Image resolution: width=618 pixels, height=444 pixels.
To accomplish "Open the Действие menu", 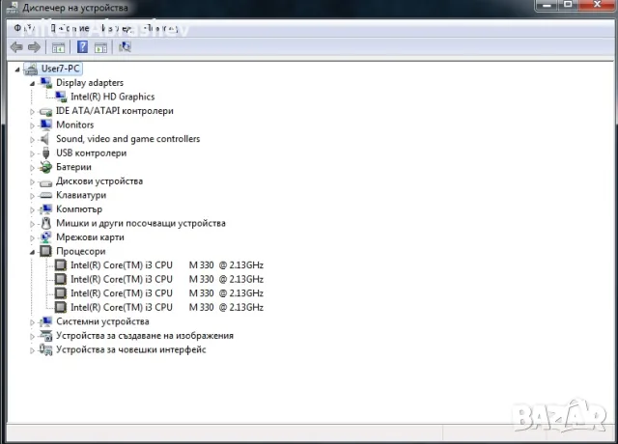I will tap(70, 28).
